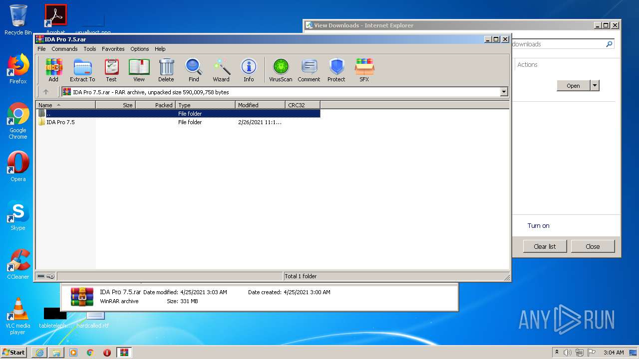Select the CCleaner desktop shortcut
Screen dimensions: 639x359
18,264
